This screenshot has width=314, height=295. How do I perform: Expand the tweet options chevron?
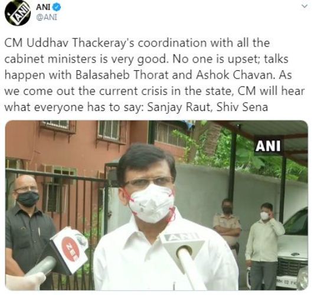tap(305, 6)
